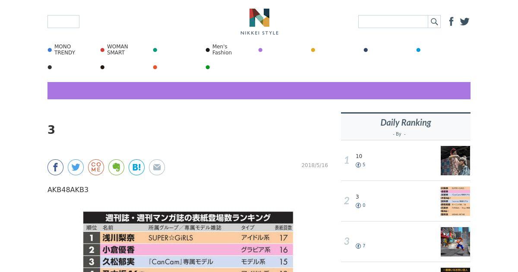
Task: Click the magazine cover ranking table image
Action: (188, 242)
